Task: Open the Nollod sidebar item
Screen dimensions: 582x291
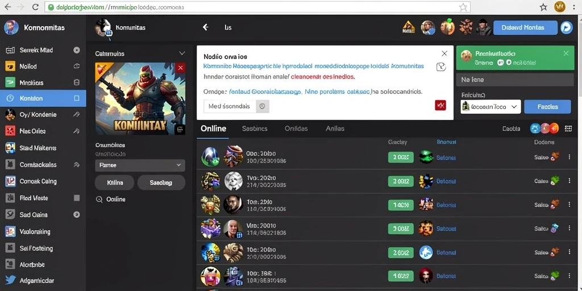Action: coord(28,66)
